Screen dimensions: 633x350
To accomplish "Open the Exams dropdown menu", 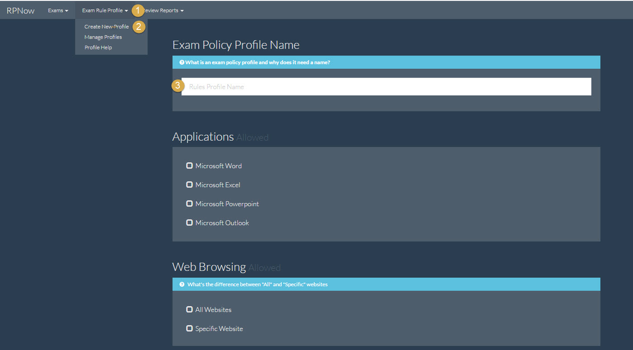I will pyautogui.click(x=58, y=10).
